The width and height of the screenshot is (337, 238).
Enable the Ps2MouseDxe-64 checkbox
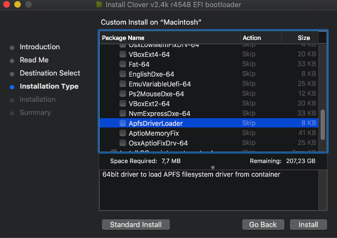(x=123, y=94)
